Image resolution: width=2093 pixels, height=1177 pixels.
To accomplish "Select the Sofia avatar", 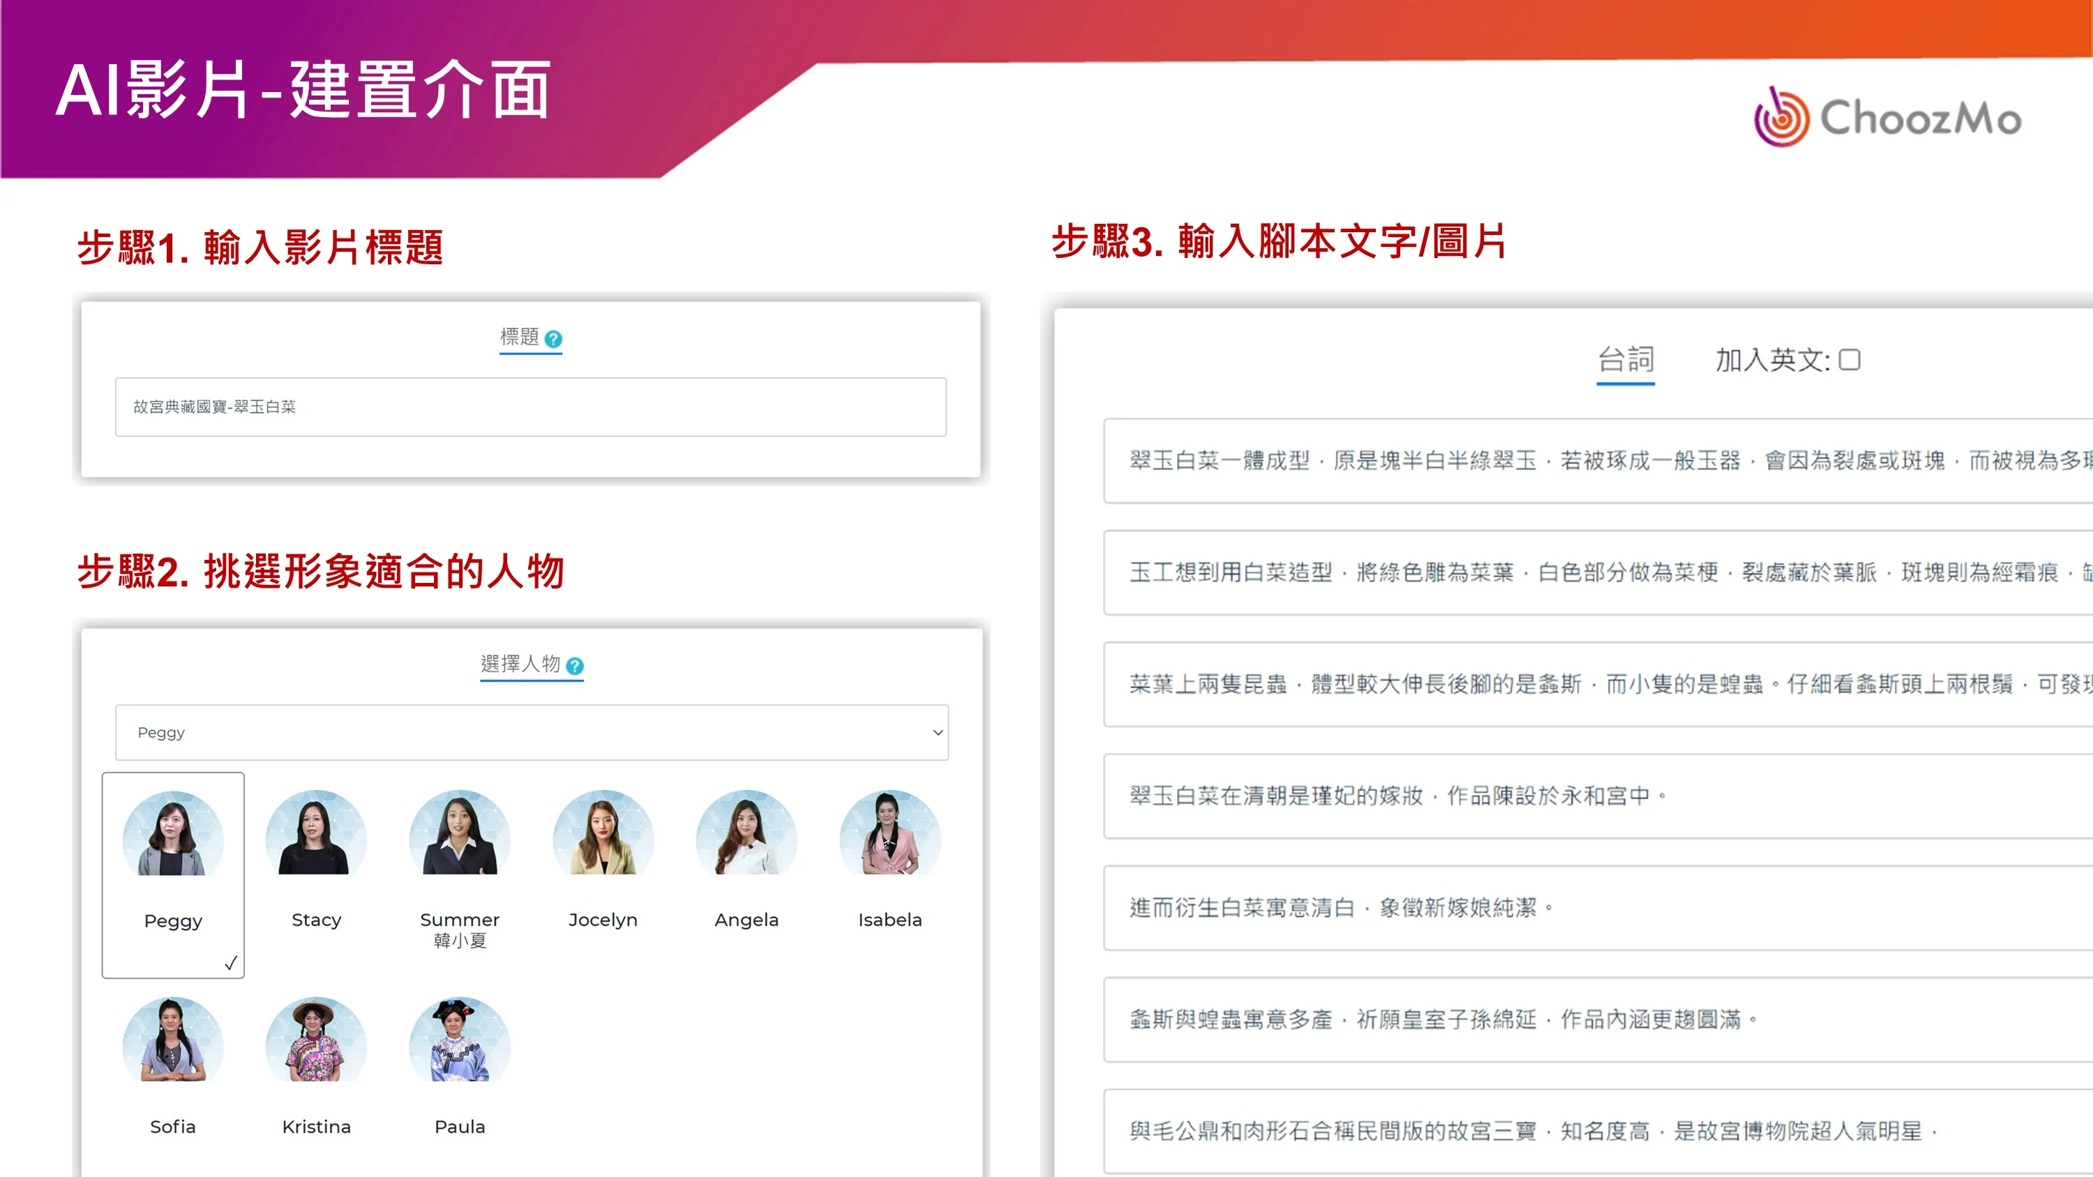I will pos(172,1042).
